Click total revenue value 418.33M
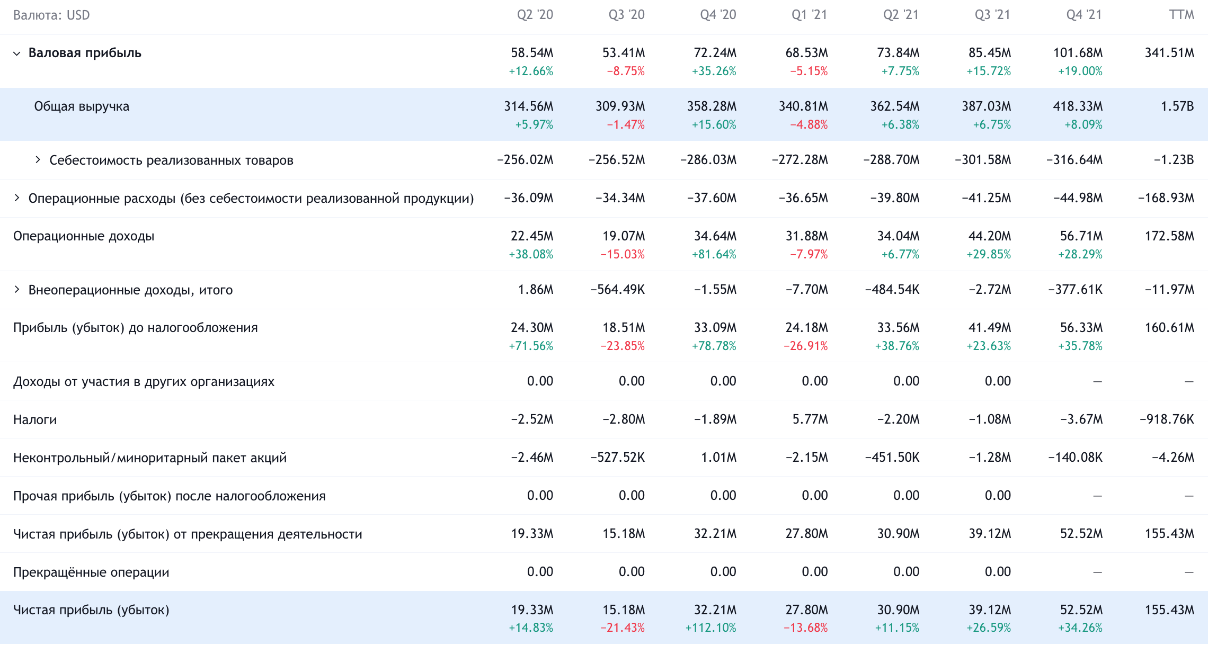This screenshot has width=1208, height=645. point(1078,106)
